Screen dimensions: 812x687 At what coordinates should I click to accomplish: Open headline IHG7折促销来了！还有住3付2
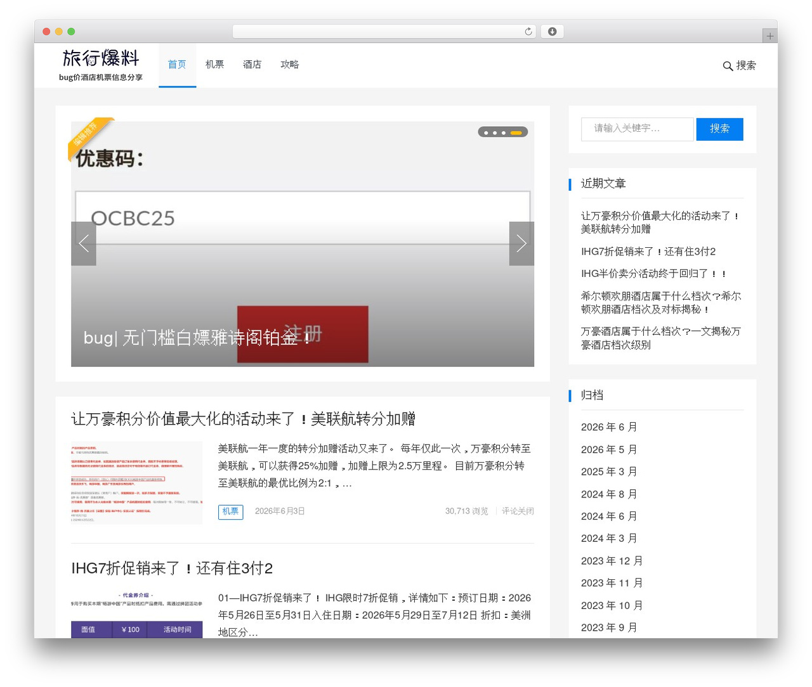point(172,568)
